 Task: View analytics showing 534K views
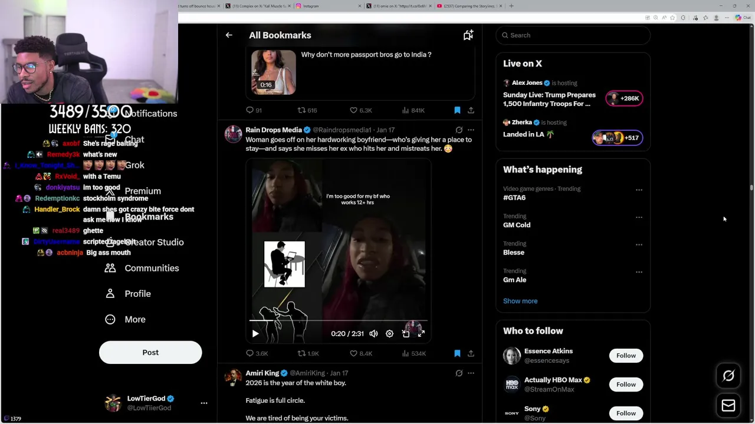(413, 353)
